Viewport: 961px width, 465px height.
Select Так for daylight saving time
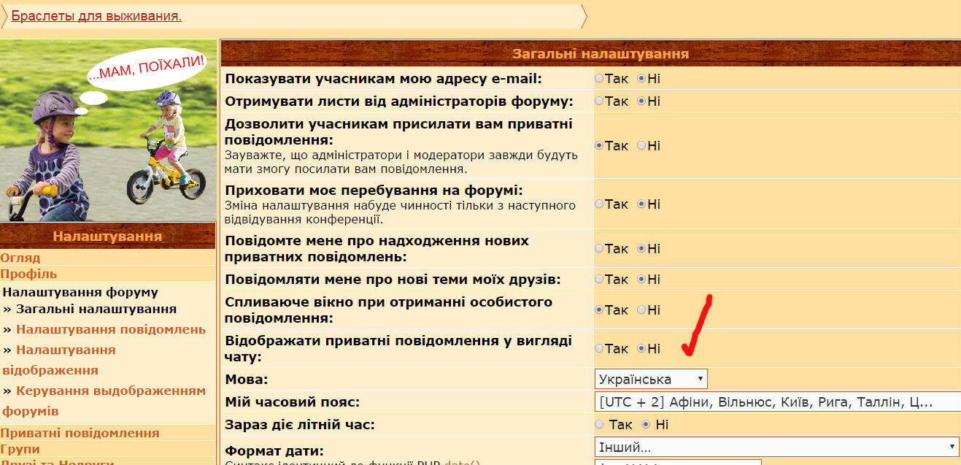[600, 425]
